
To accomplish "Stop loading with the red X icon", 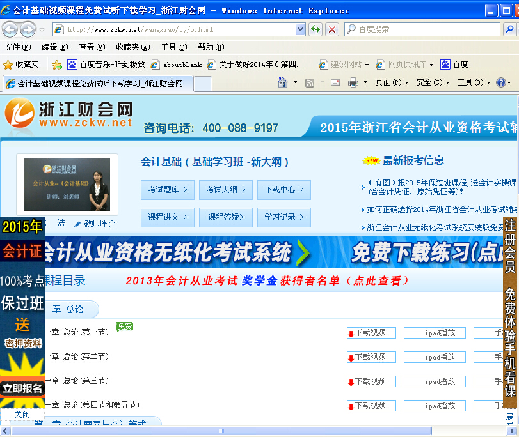I will click(x=332, y=30).
